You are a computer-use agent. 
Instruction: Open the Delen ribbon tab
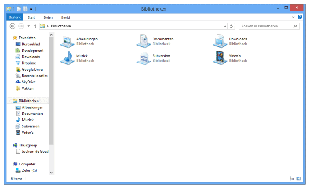pyautogui.click(x=48, y=17)
